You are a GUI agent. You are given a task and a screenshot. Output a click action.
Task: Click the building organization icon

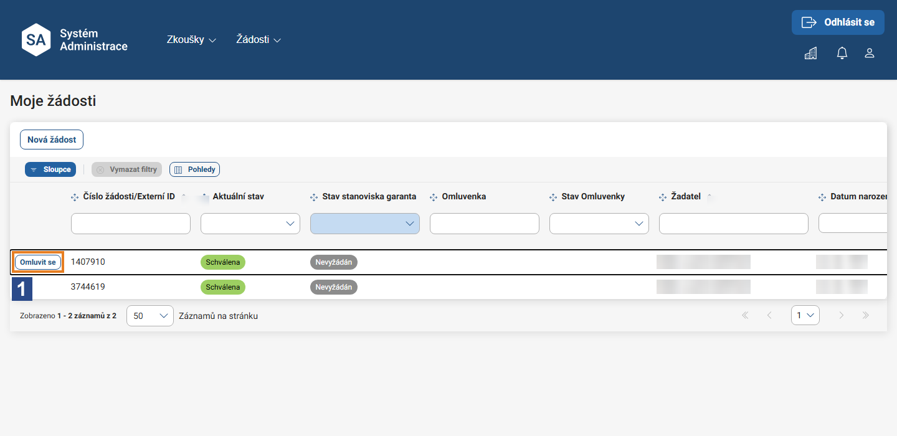click(x=810, y=54)
